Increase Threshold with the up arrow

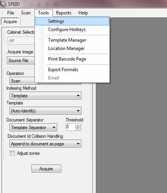[x=78, y=126]
